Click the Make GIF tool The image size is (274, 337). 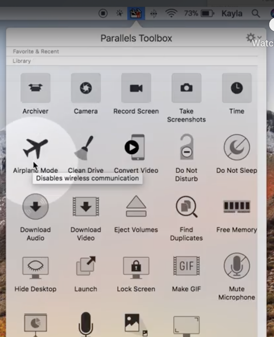186,266
